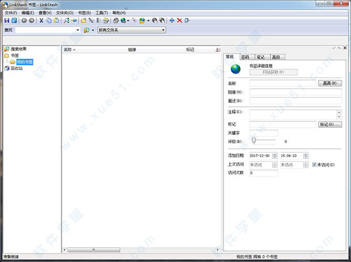Click the tree-lines icon before folder properties
The image size is (351, 262).
(x=98, y=20)
